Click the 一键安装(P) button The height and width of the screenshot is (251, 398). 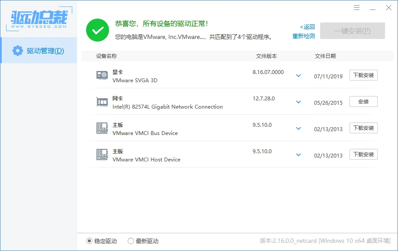point(352,30)
